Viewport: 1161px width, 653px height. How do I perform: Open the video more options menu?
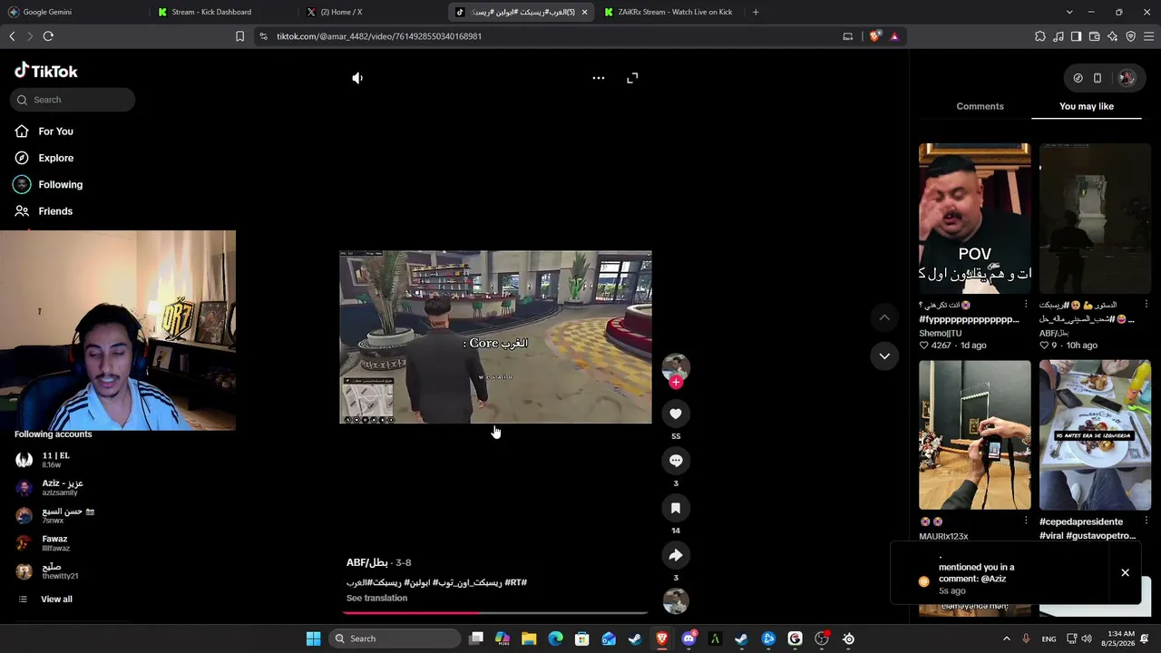coord(599,78)
